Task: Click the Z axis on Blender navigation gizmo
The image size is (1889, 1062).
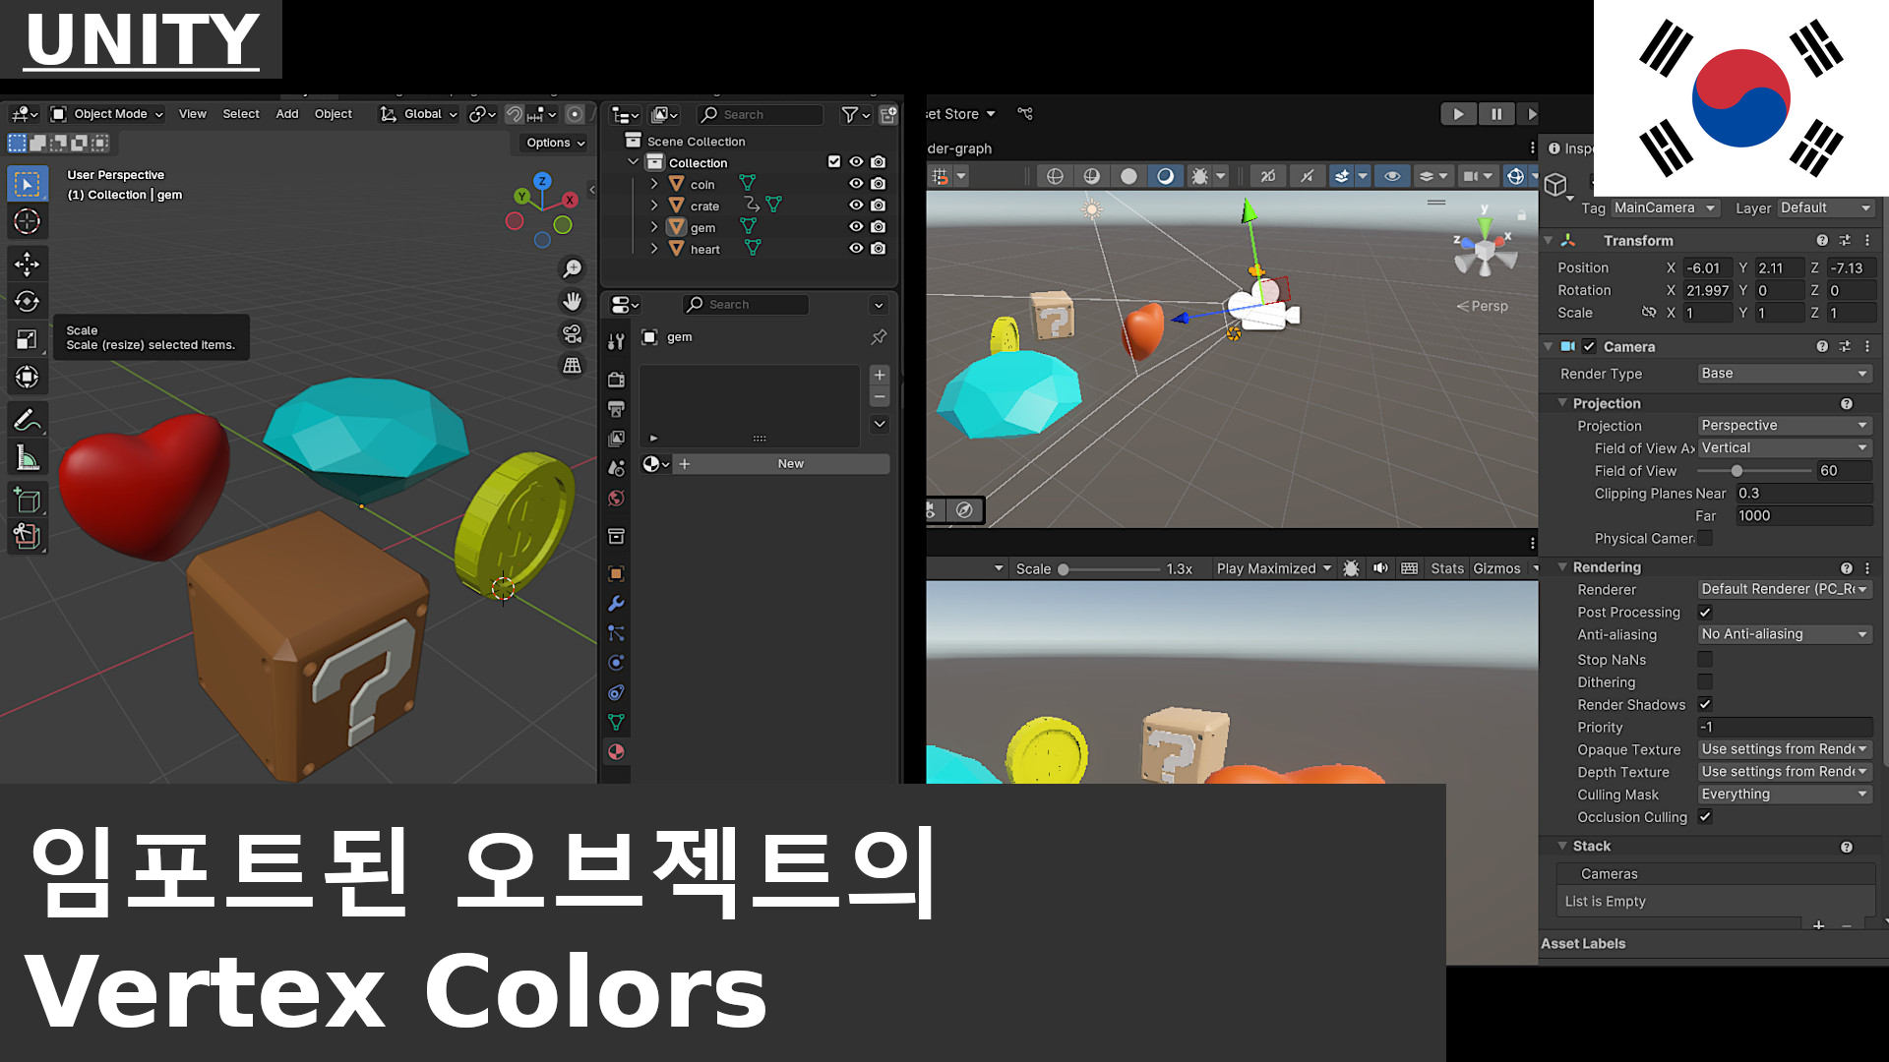Action: [x=542, y=181]
